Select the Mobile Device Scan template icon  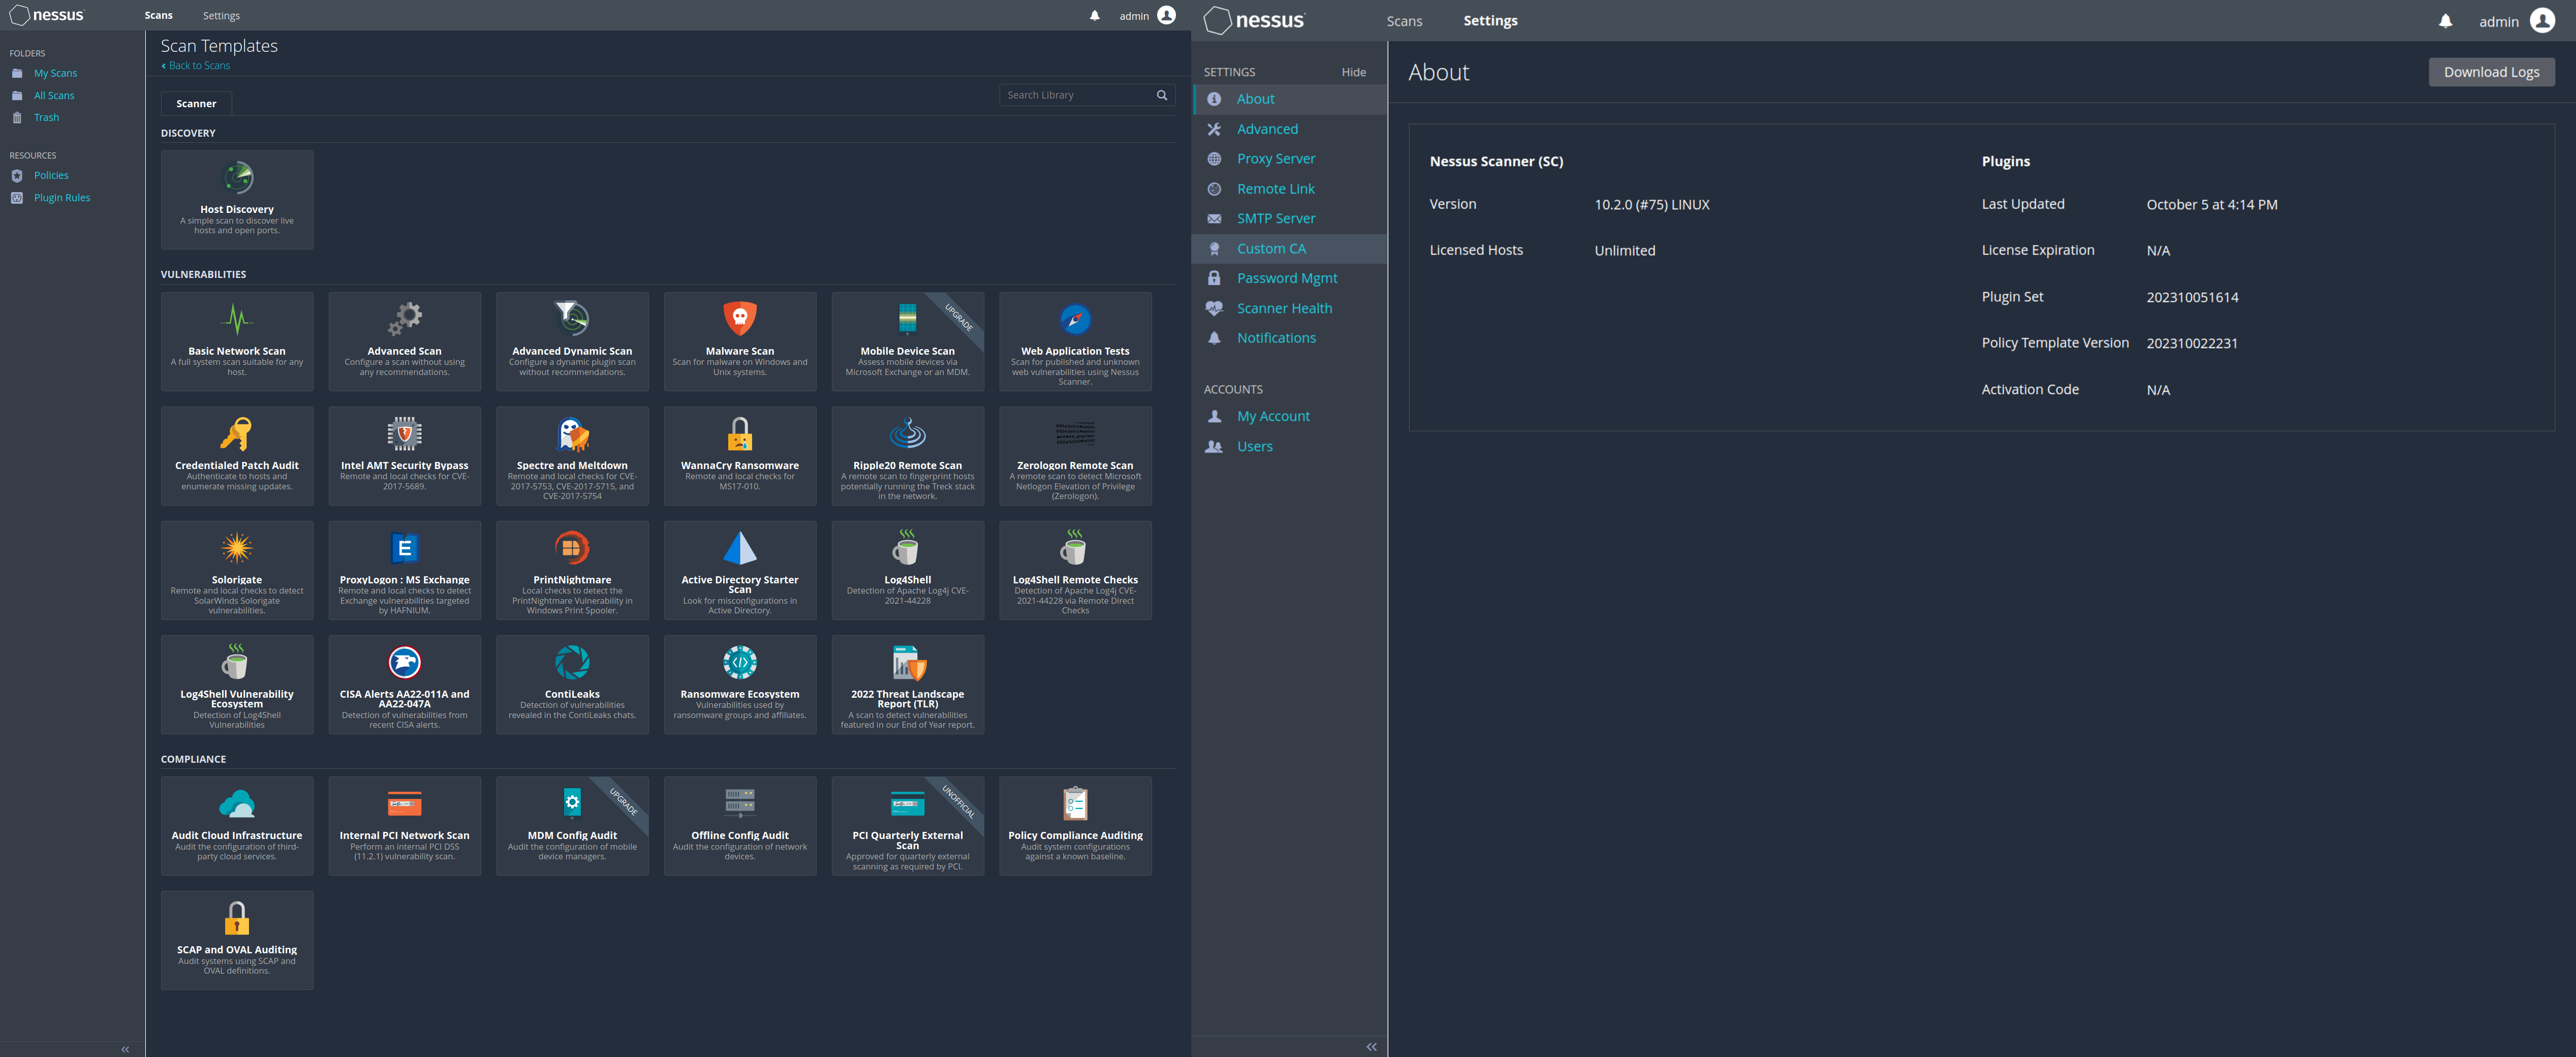coord(907,319)
